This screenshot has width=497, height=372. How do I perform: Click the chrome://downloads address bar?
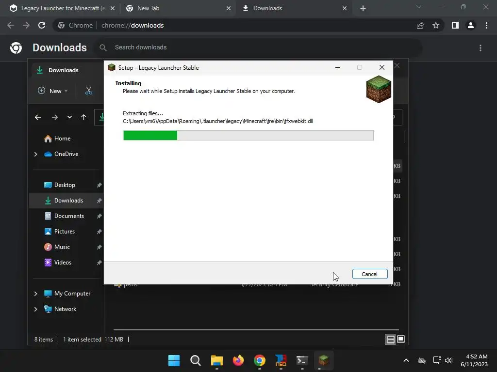(234, 25)
